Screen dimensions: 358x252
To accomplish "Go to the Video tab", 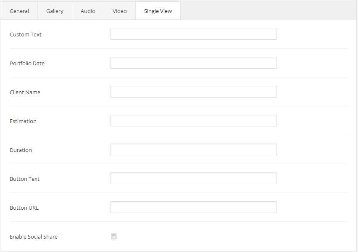I will [120, 11].
